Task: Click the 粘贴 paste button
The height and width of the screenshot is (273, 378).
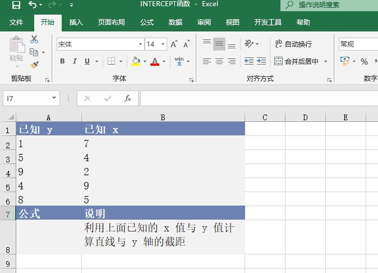Action: click(16, 49)
